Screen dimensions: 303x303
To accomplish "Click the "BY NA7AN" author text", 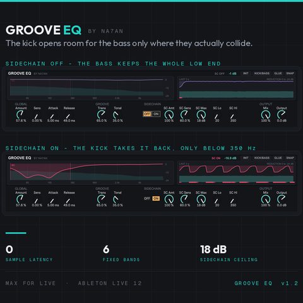I will 105,31.
